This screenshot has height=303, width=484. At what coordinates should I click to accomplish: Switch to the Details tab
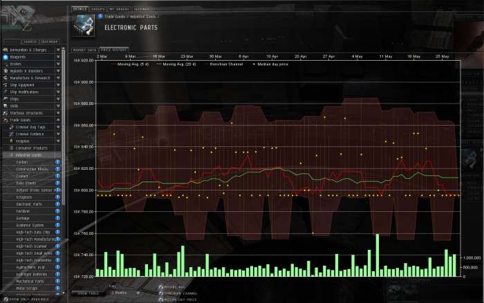(x=80, y=9)
